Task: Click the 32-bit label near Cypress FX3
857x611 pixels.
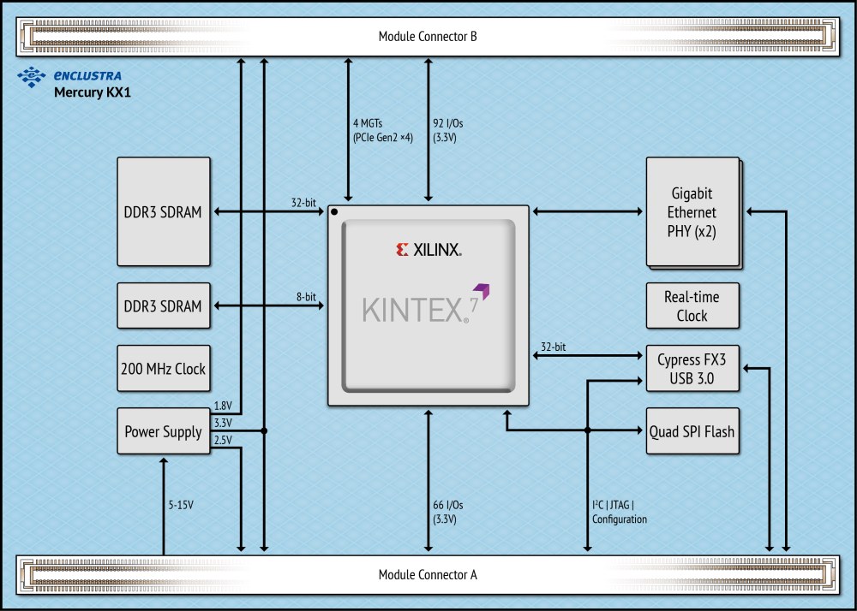Action: pyautogui.click(x=553, y=347)
